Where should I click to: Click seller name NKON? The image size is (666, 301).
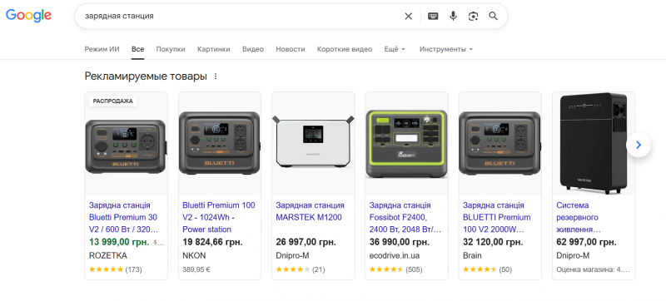click(x=194, y=255)
